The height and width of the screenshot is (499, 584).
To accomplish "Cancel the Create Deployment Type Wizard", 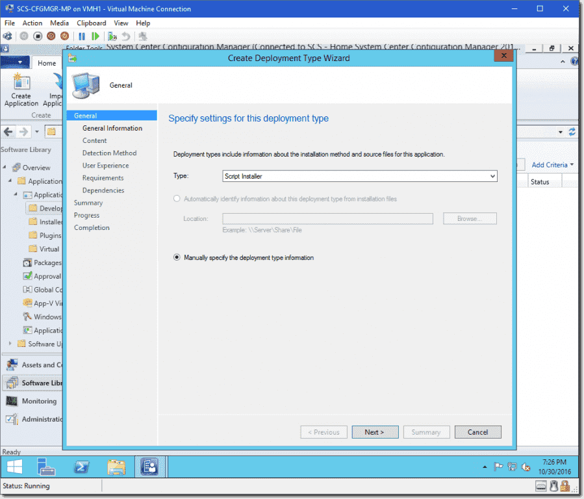I will tap(477, 431).
